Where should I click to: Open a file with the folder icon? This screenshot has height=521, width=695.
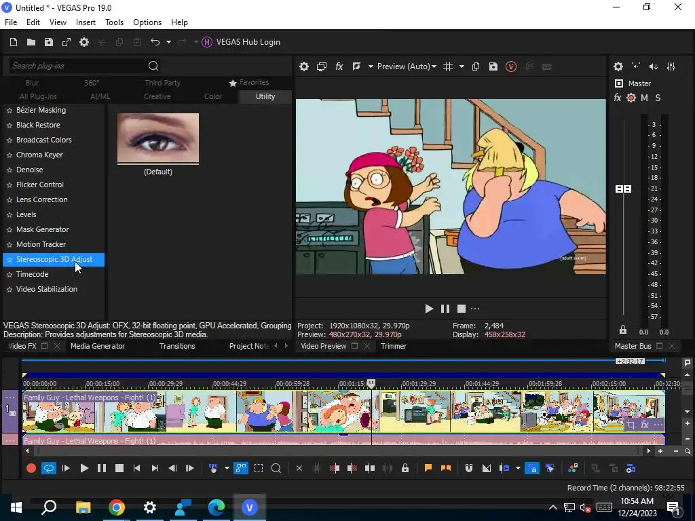[x=31, y=42]
